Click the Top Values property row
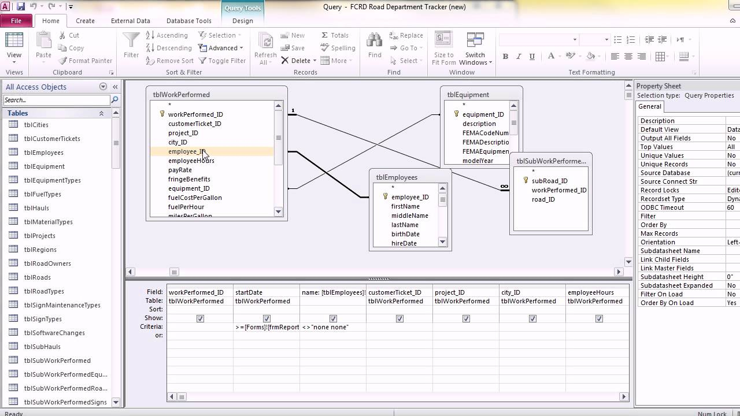Image resolution: width=740 pixels, height=416 pixels. (687, 147)
